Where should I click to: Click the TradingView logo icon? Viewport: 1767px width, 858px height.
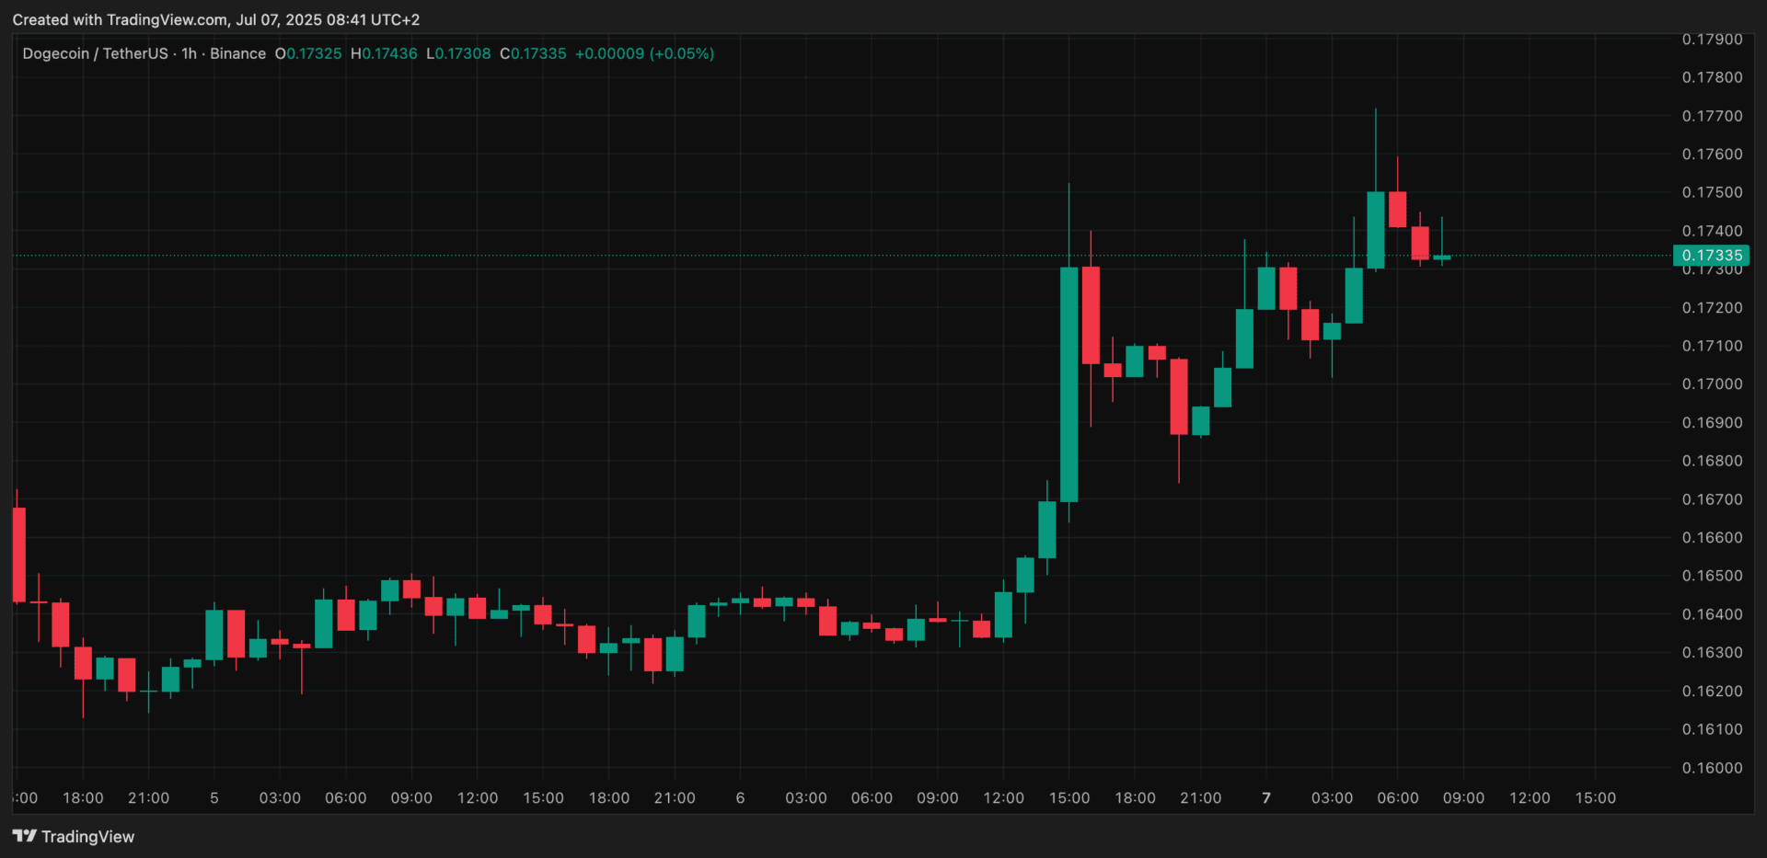(24, 836)
